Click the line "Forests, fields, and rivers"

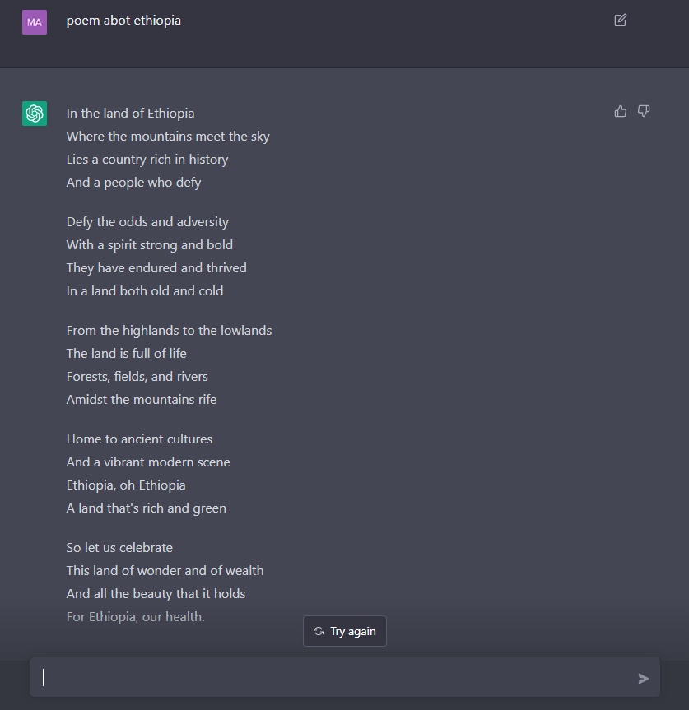coord(137,377)
